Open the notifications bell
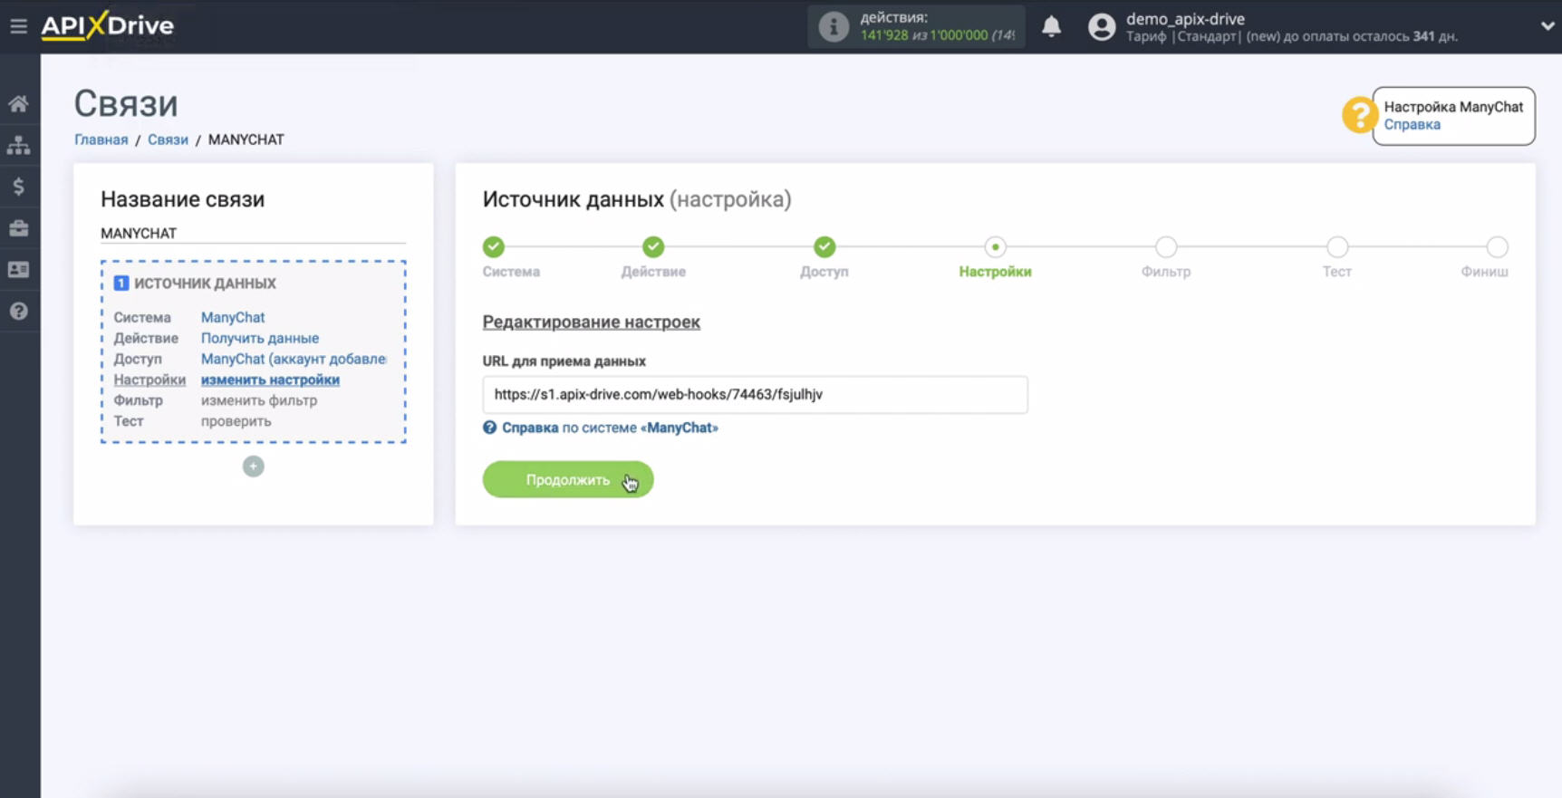 click(x=1051, y=26)
